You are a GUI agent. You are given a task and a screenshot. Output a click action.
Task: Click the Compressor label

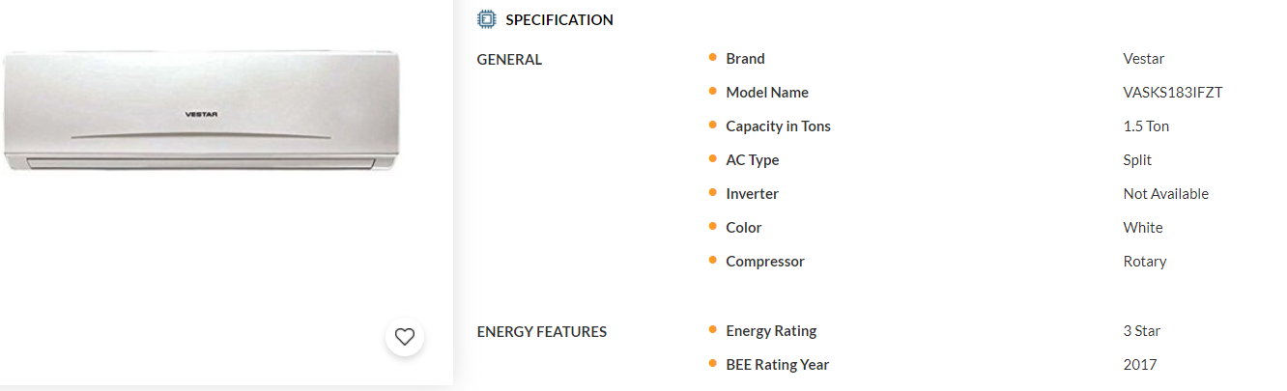coord(764,262)
